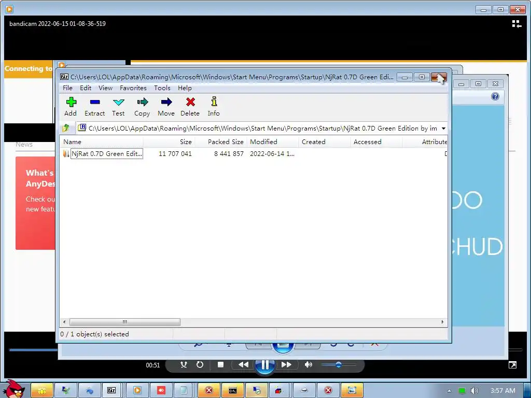The height and width of the screenshot is (398, 531).
Task: Open the View menu
Action: [x=105, y=88]
